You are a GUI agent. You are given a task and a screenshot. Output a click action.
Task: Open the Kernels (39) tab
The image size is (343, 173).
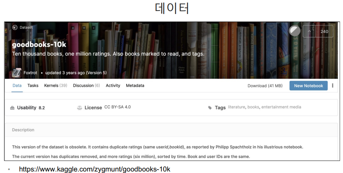[x=56, y=86]
